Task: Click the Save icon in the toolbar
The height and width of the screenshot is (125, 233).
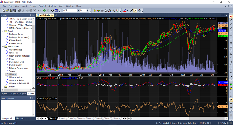Action: point(11,11)
